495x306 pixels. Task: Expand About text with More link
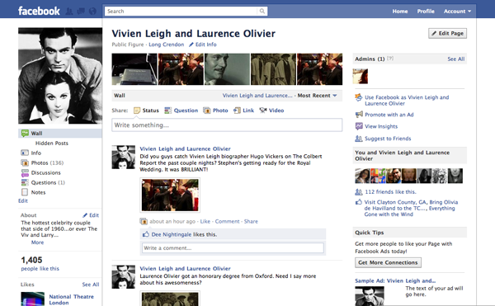pos(38,242)
